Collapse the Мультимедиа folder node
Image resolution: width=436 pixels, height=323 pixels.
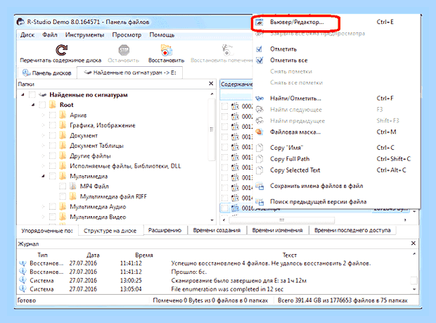[43, 176]
